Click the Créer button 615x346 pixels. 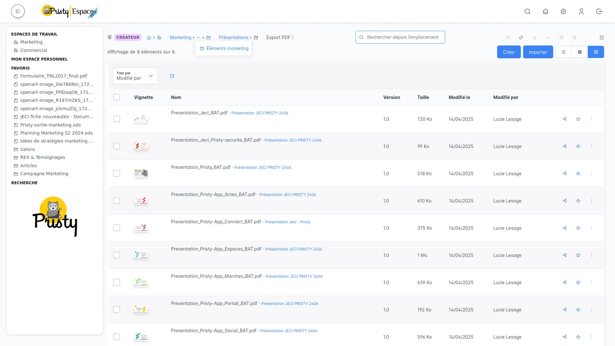pos(509,52)
